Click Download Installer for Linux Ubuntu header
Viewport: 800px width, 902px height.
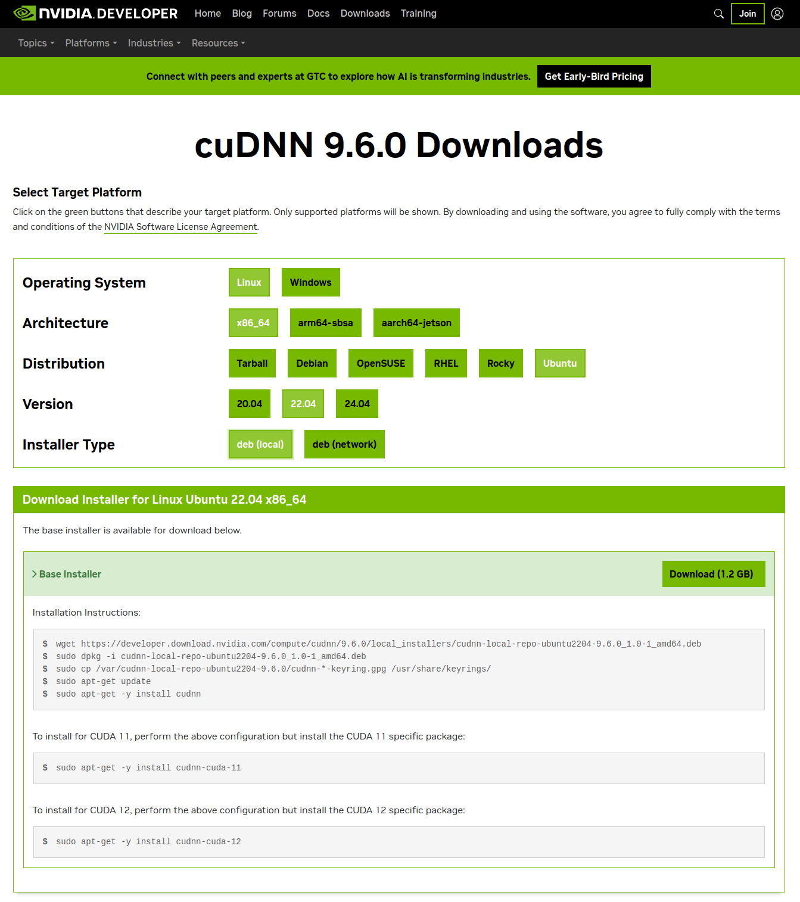[164, 500]
